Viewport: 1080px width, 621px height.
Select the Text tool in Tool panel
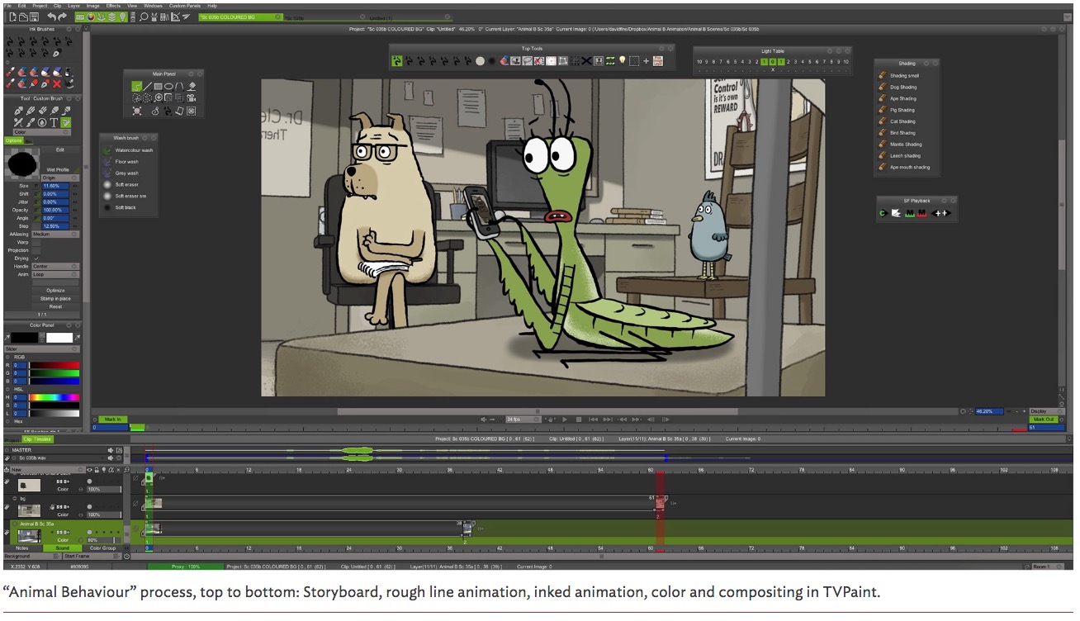(54, 122)
